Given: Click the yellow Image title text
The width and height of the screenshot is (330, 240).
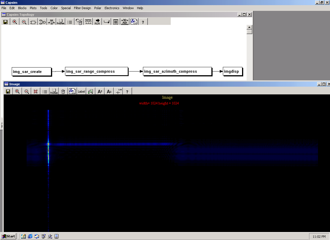Looking at the screenshot, I should click(167, 97).
